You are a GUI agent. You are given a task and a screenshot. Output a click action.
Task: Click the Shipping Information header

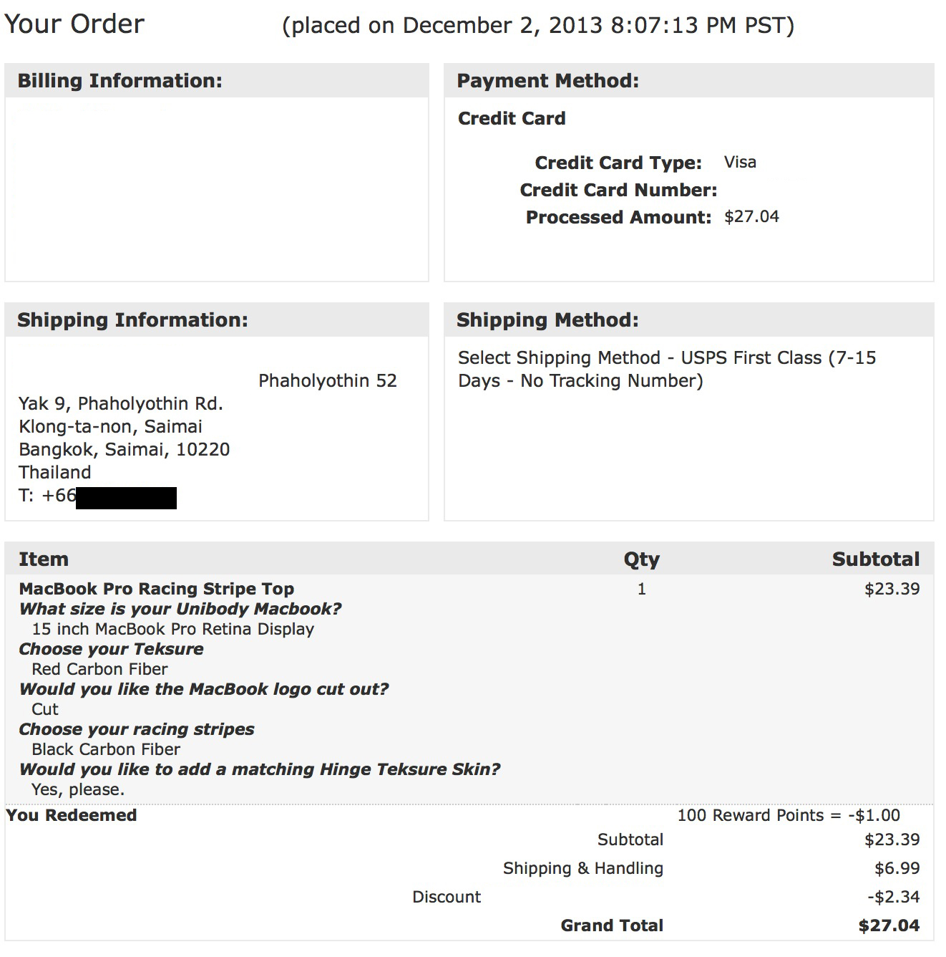132,319
